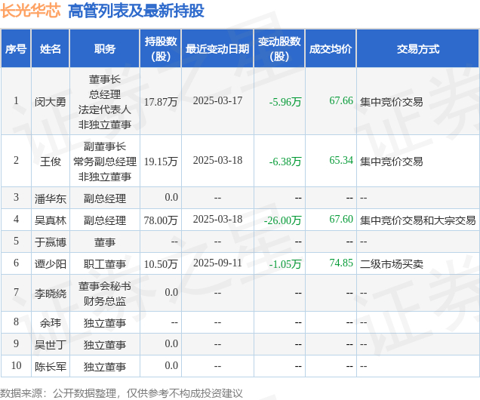Screen dimensions: 480x400
Task: Click the 78.00万 holdings cell
Action: [x=161, y=220]
